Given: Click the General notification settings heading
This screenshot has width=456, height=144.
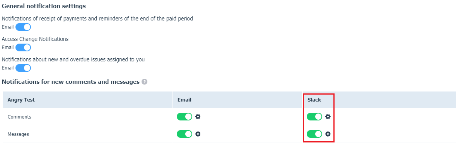Looking at the screenshot, I should [44, 6].
